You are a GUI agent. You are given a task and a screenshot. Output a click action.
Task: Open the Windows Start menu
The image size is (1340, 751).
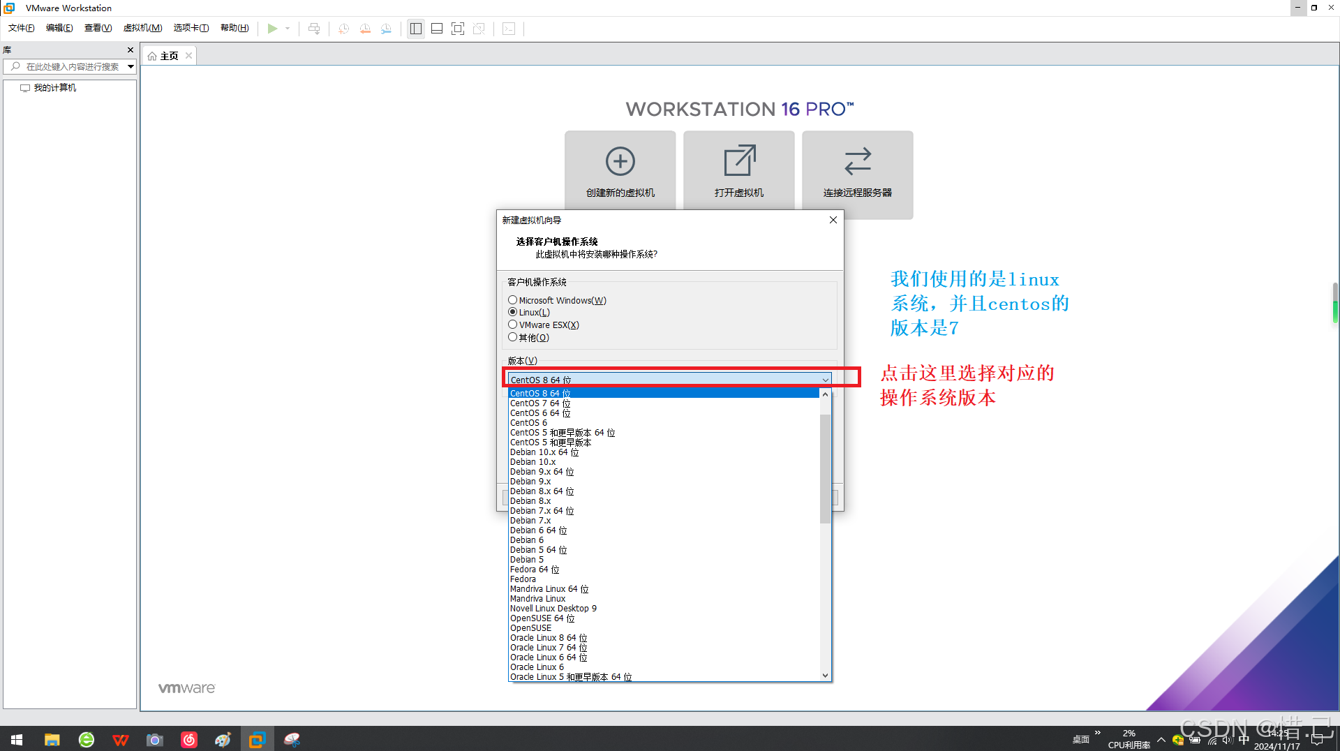click(17, 739)
